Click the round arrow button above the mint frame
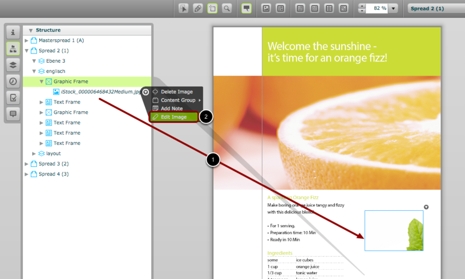Viewport: 465px width, 279px height. pos(426,207)
